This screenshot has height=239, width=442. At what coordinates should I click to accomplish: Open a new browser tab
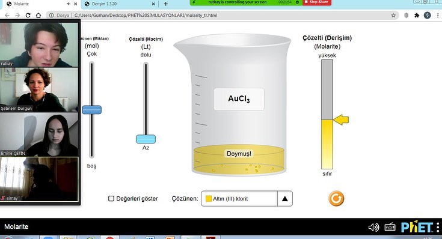(x=165, y=4)
